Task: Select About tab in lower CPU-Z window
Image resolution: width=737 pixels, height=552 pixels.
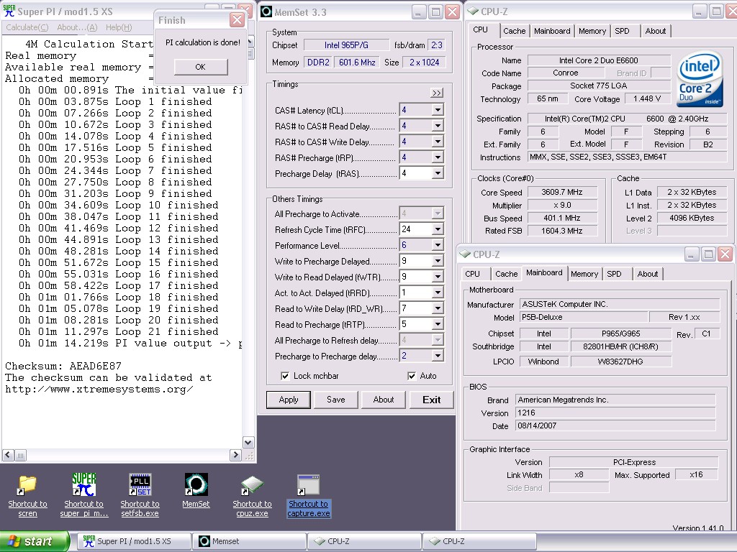Action: [647, 274]
